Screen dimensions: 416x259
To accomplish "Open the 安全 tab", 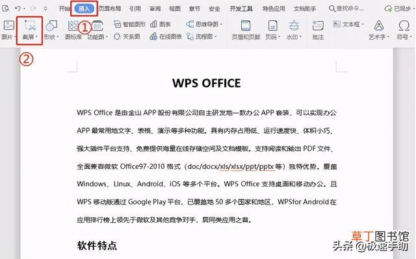I will pos(214,8).
